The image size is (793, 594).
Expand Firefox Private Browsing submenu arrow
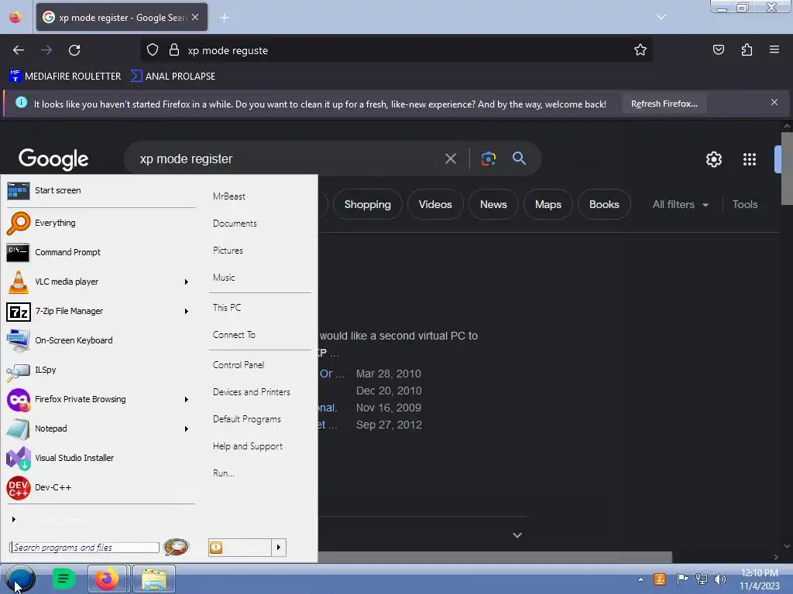point(186,400)
